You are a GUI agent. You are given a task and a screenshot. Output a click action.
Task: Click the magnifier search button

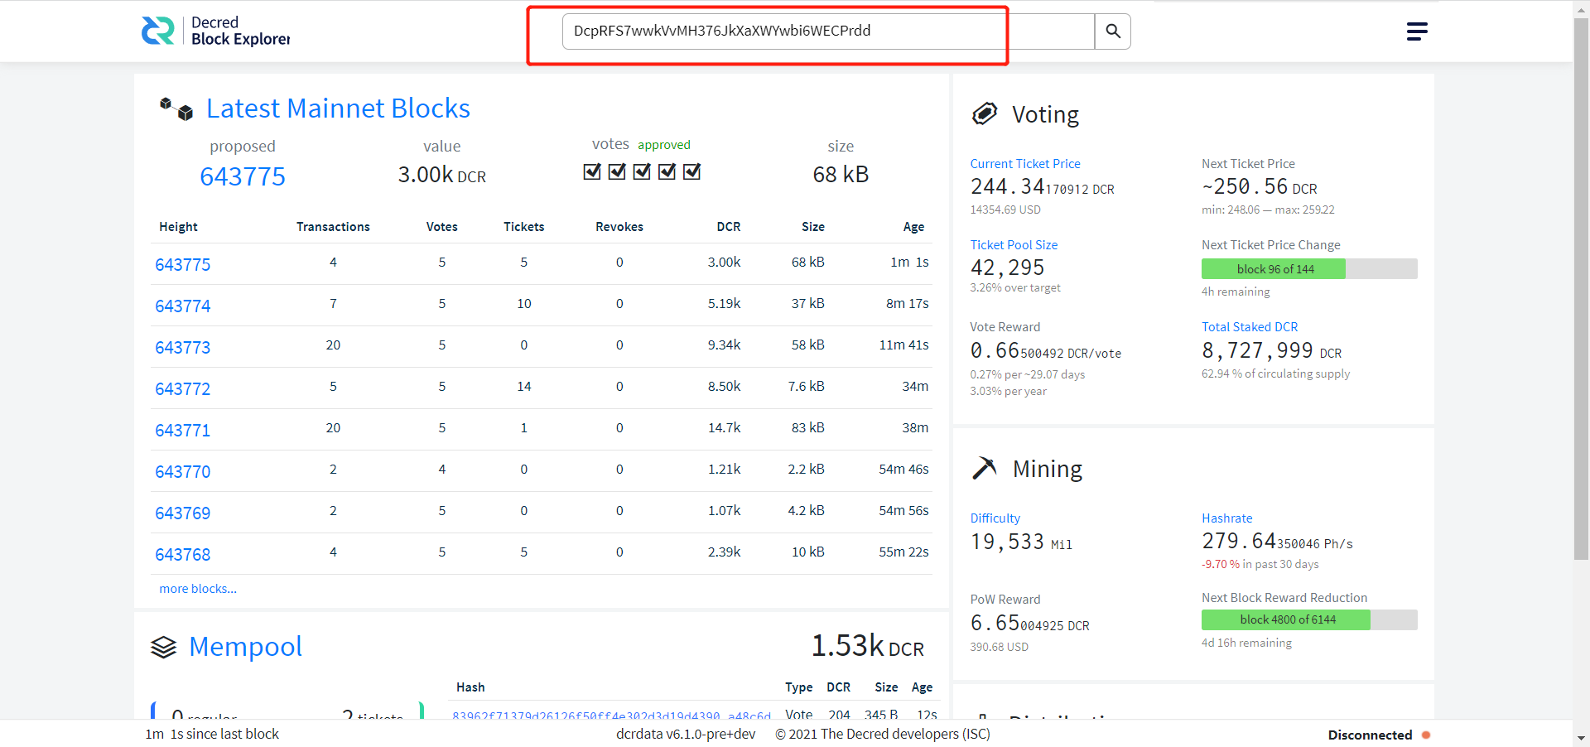tap(1112, 31)
